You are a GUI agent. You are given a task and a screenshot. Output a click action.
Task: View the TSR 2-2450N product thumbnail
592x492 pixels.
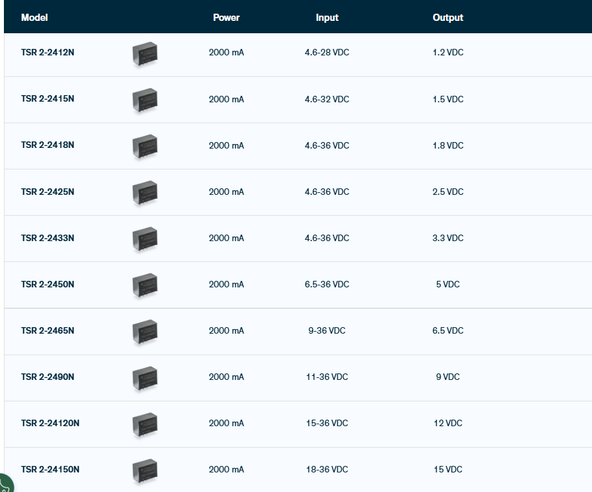pos(145,285)
